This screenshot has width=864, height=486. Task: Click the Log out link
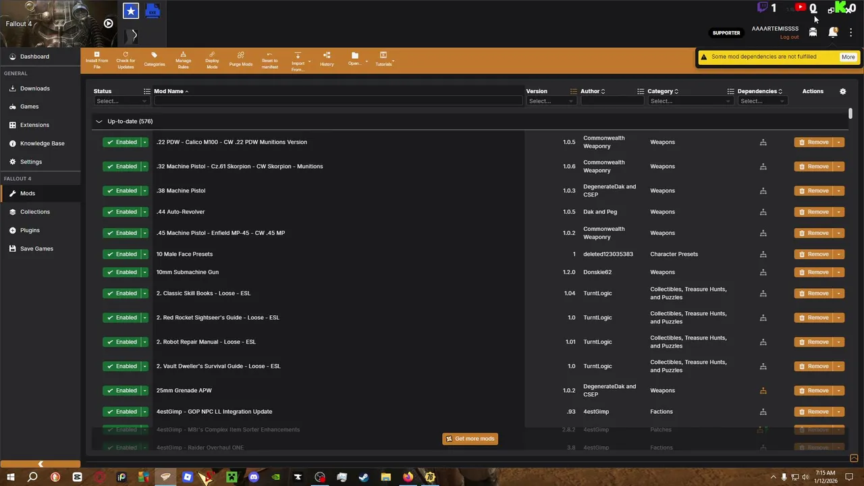[789, 37]
